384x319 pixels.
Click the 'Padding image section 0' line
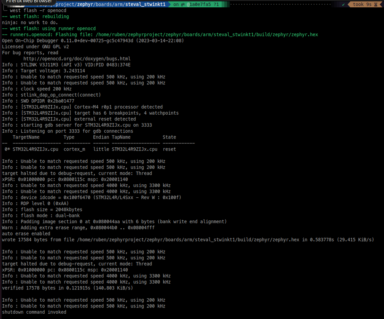(x=115, y=221)
